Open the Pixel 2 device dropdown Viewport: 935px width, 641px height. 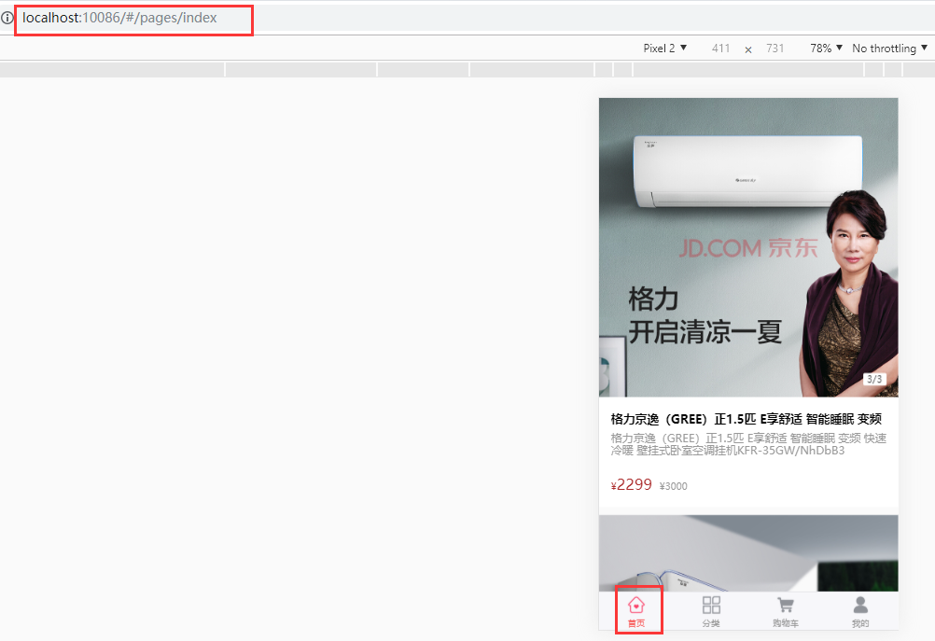[665, 49]
